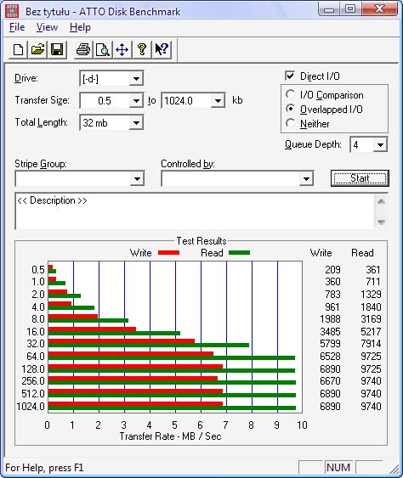The width and height of the screenshot is (403, 478).
Task: Open the Queue Depth dropdown
Action: pyautogui.click(x=380, y=145)
